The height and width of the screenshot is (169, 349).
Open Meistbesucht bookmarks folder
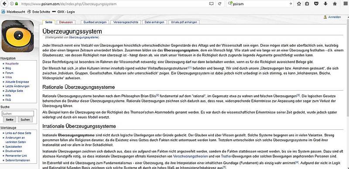click(x=14, y=12)
